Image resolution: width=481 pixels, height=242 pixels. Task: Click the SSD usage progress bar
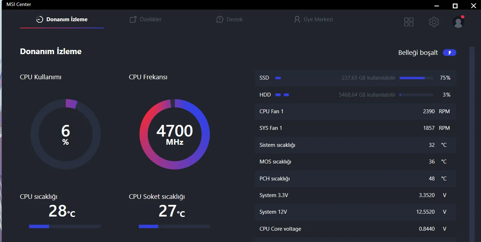pyautogui.click(x=416, y=78)
